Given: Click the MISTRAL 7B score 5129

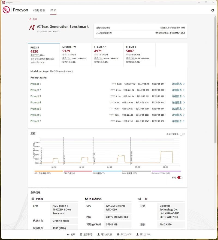Looking at the screenshot, I should click(66, 51).
